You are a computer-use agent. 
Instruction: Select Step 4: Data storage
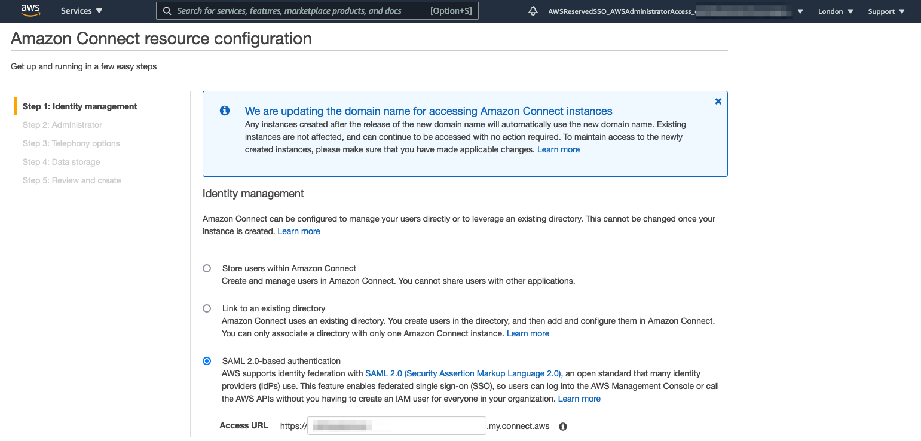pos(61,162)
